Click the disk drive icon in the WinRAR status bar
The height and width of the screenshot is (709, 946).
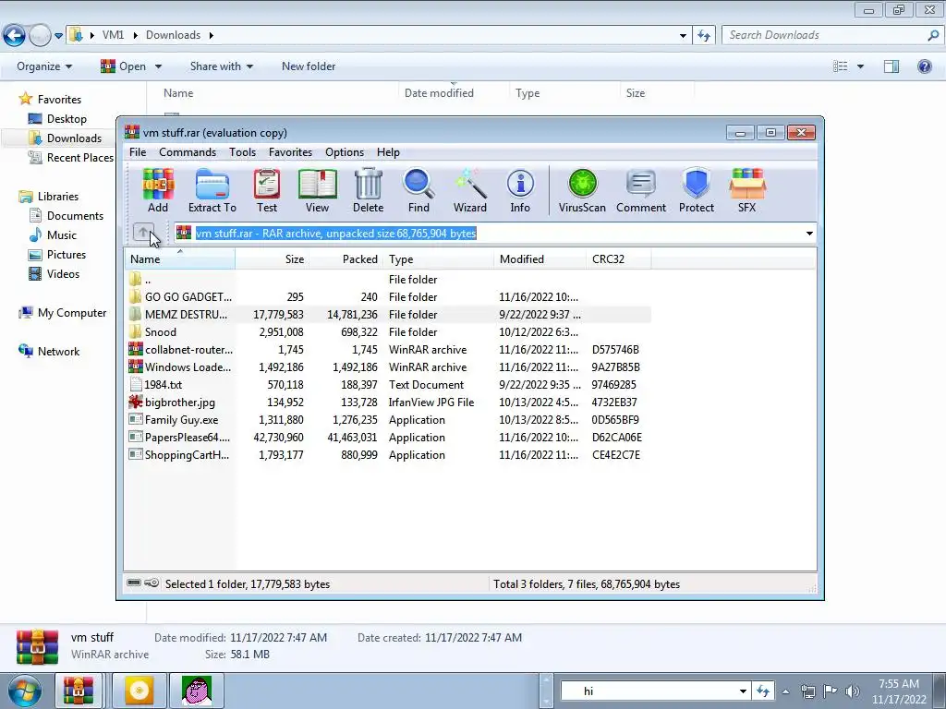pos(134,583)
